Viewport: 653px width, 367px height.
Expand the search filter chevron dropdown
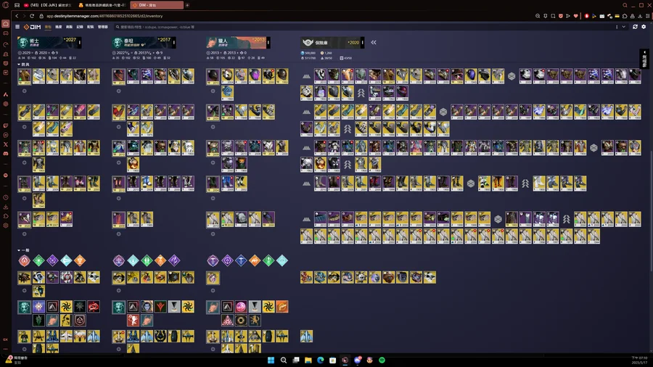(x=624, y=27)
